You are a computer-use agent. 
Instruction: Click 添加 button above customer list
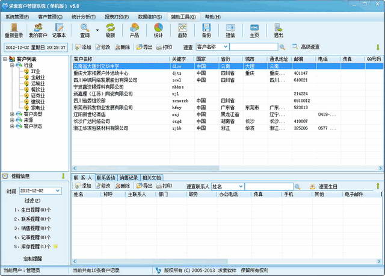click(83, 47)
